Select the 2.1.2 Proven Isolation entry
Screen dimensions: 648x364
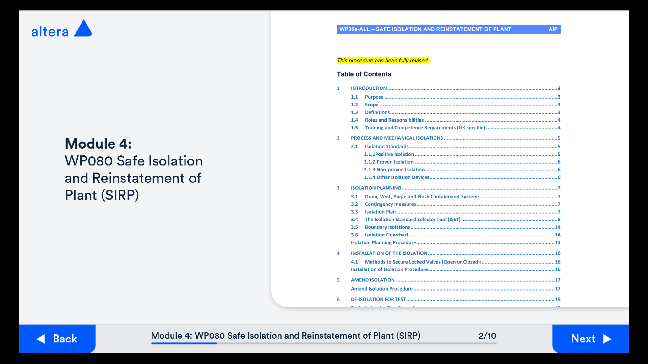(x=388, y=162)
